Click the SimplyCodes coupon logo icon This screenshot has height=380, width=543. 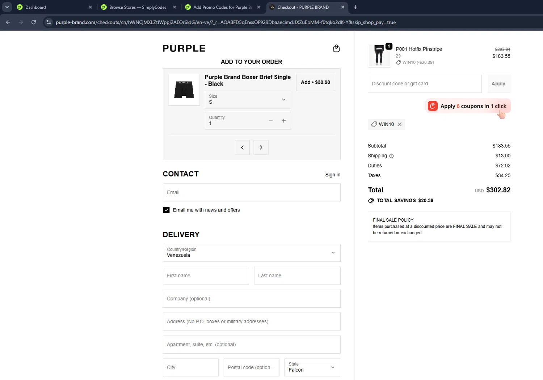433,106
